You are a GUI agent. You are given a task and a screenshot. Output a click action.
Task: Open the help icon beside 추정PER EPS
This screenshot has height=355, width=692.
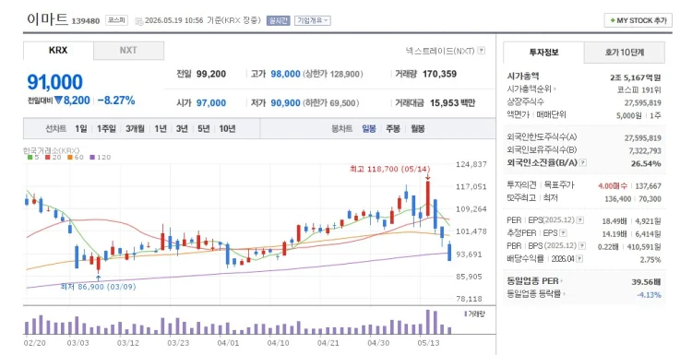(x=563, y=233)
